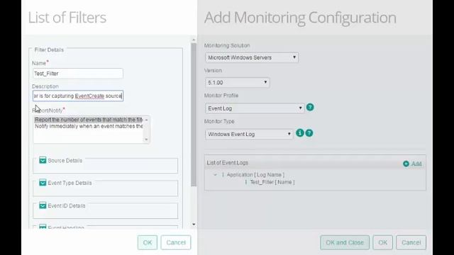Select Notify immediately when event matches option
The height and width of the screenshot is (255, 454).
pyautogui.click(x=89, y=126)
